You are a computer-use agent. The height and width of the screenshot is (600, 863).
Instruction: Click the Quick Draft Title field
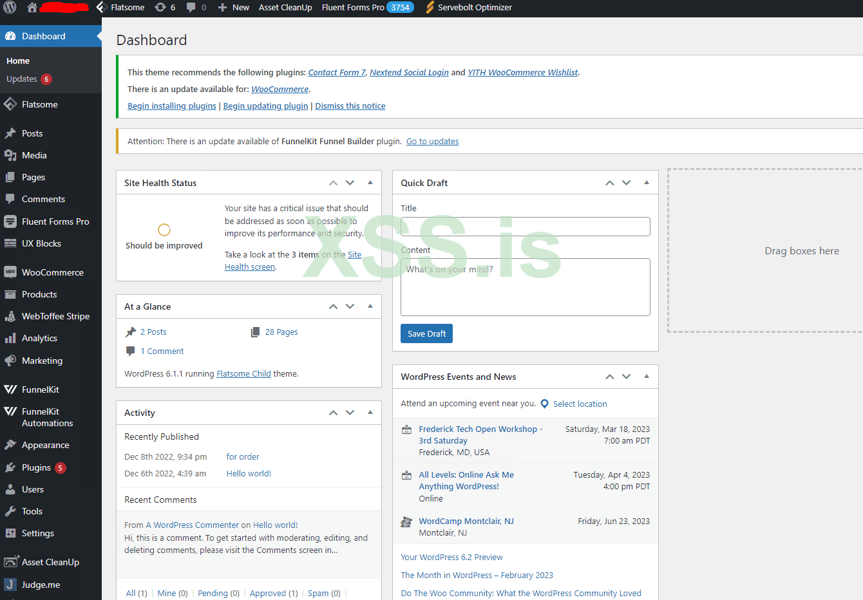pyautogui.click(x=526, y=227)
